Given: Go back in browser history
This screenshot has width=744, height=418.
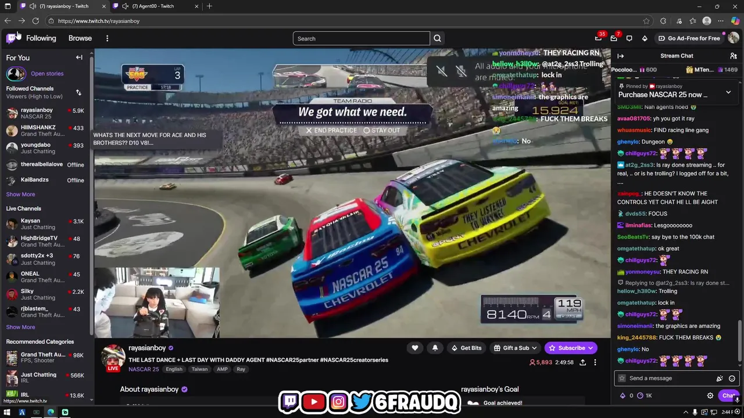Looking at the screenshot, I should [x=8, y=21].
